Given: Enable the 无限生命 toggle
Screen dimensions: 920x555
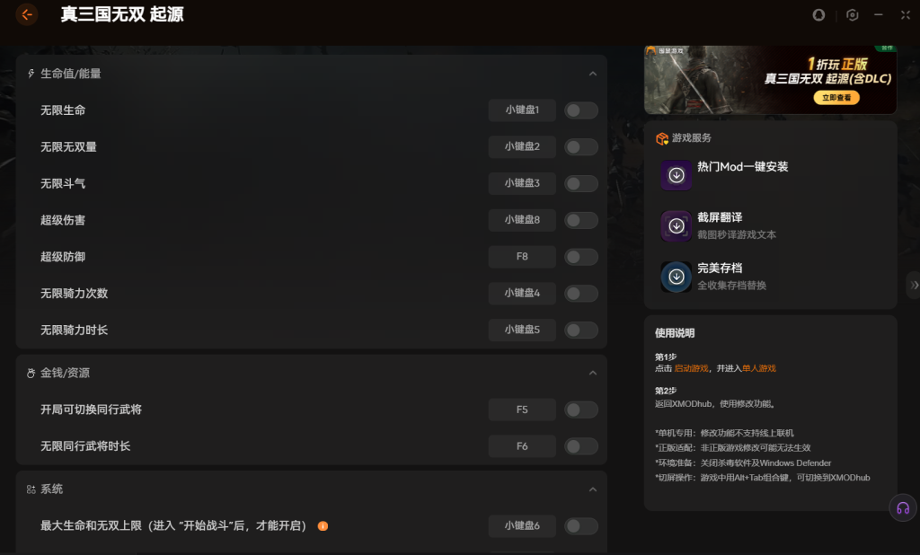Looking at the screenshot, I should (x=580, y=110).
